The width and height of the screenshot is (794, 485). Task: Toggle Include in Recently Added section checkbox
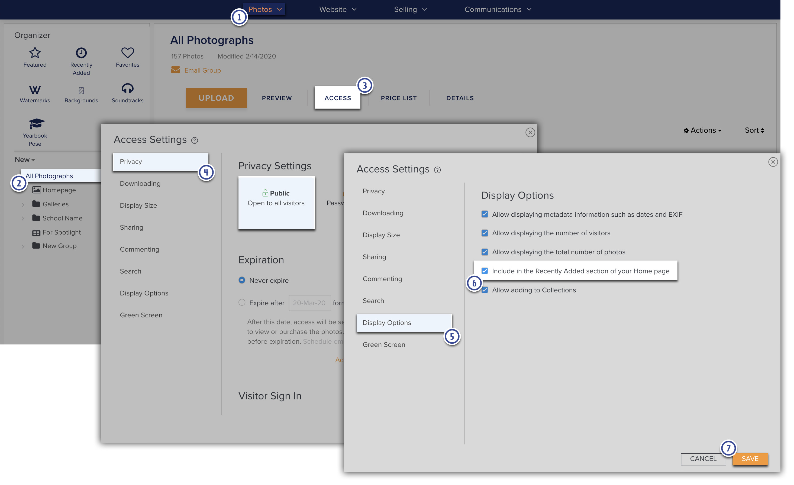[485, 271]
